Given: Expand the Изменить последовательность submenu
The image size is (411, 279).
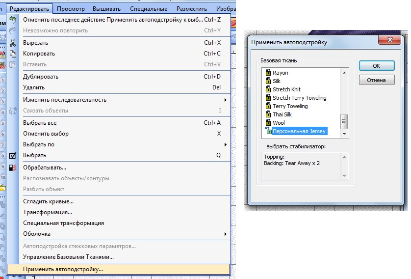Looking at the screenshot, I should (119, 100).
